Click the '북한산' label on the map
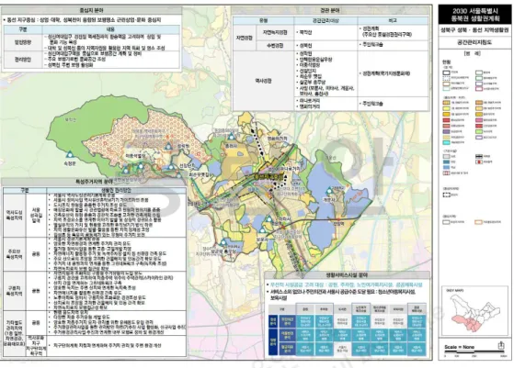 [71, 119]
